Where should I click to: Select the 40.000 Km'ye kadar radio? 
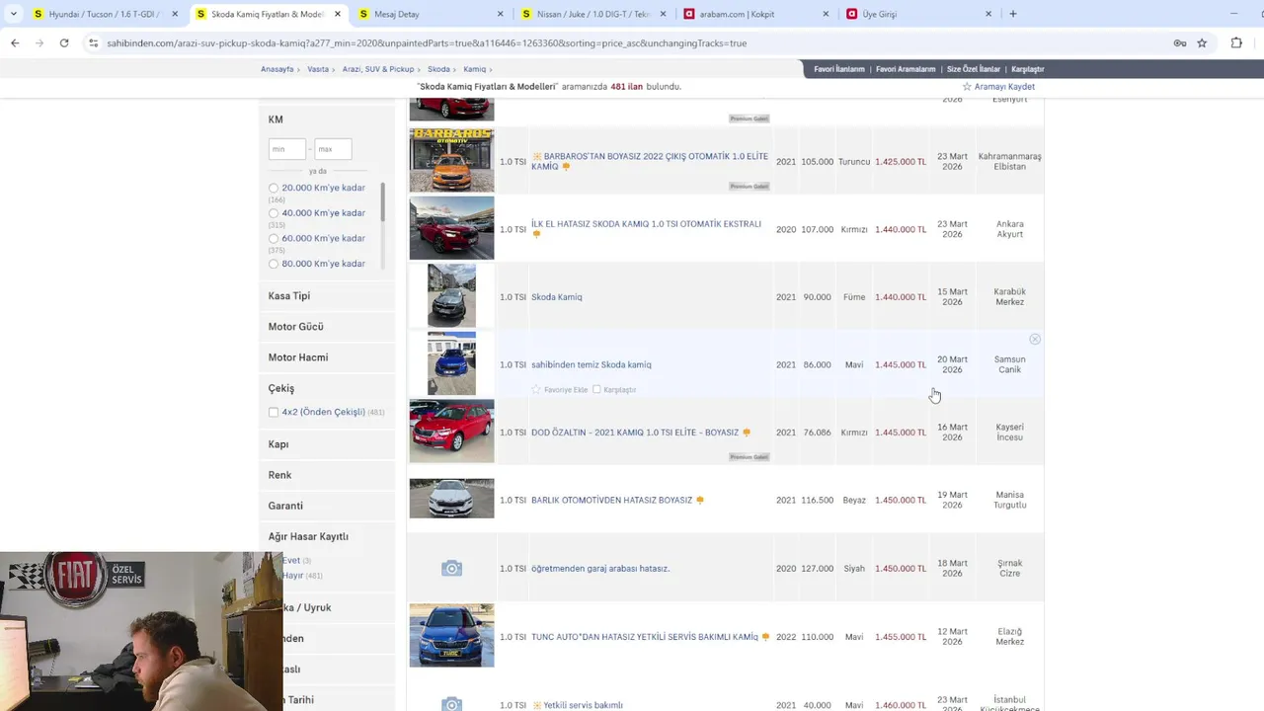[274, 213]
